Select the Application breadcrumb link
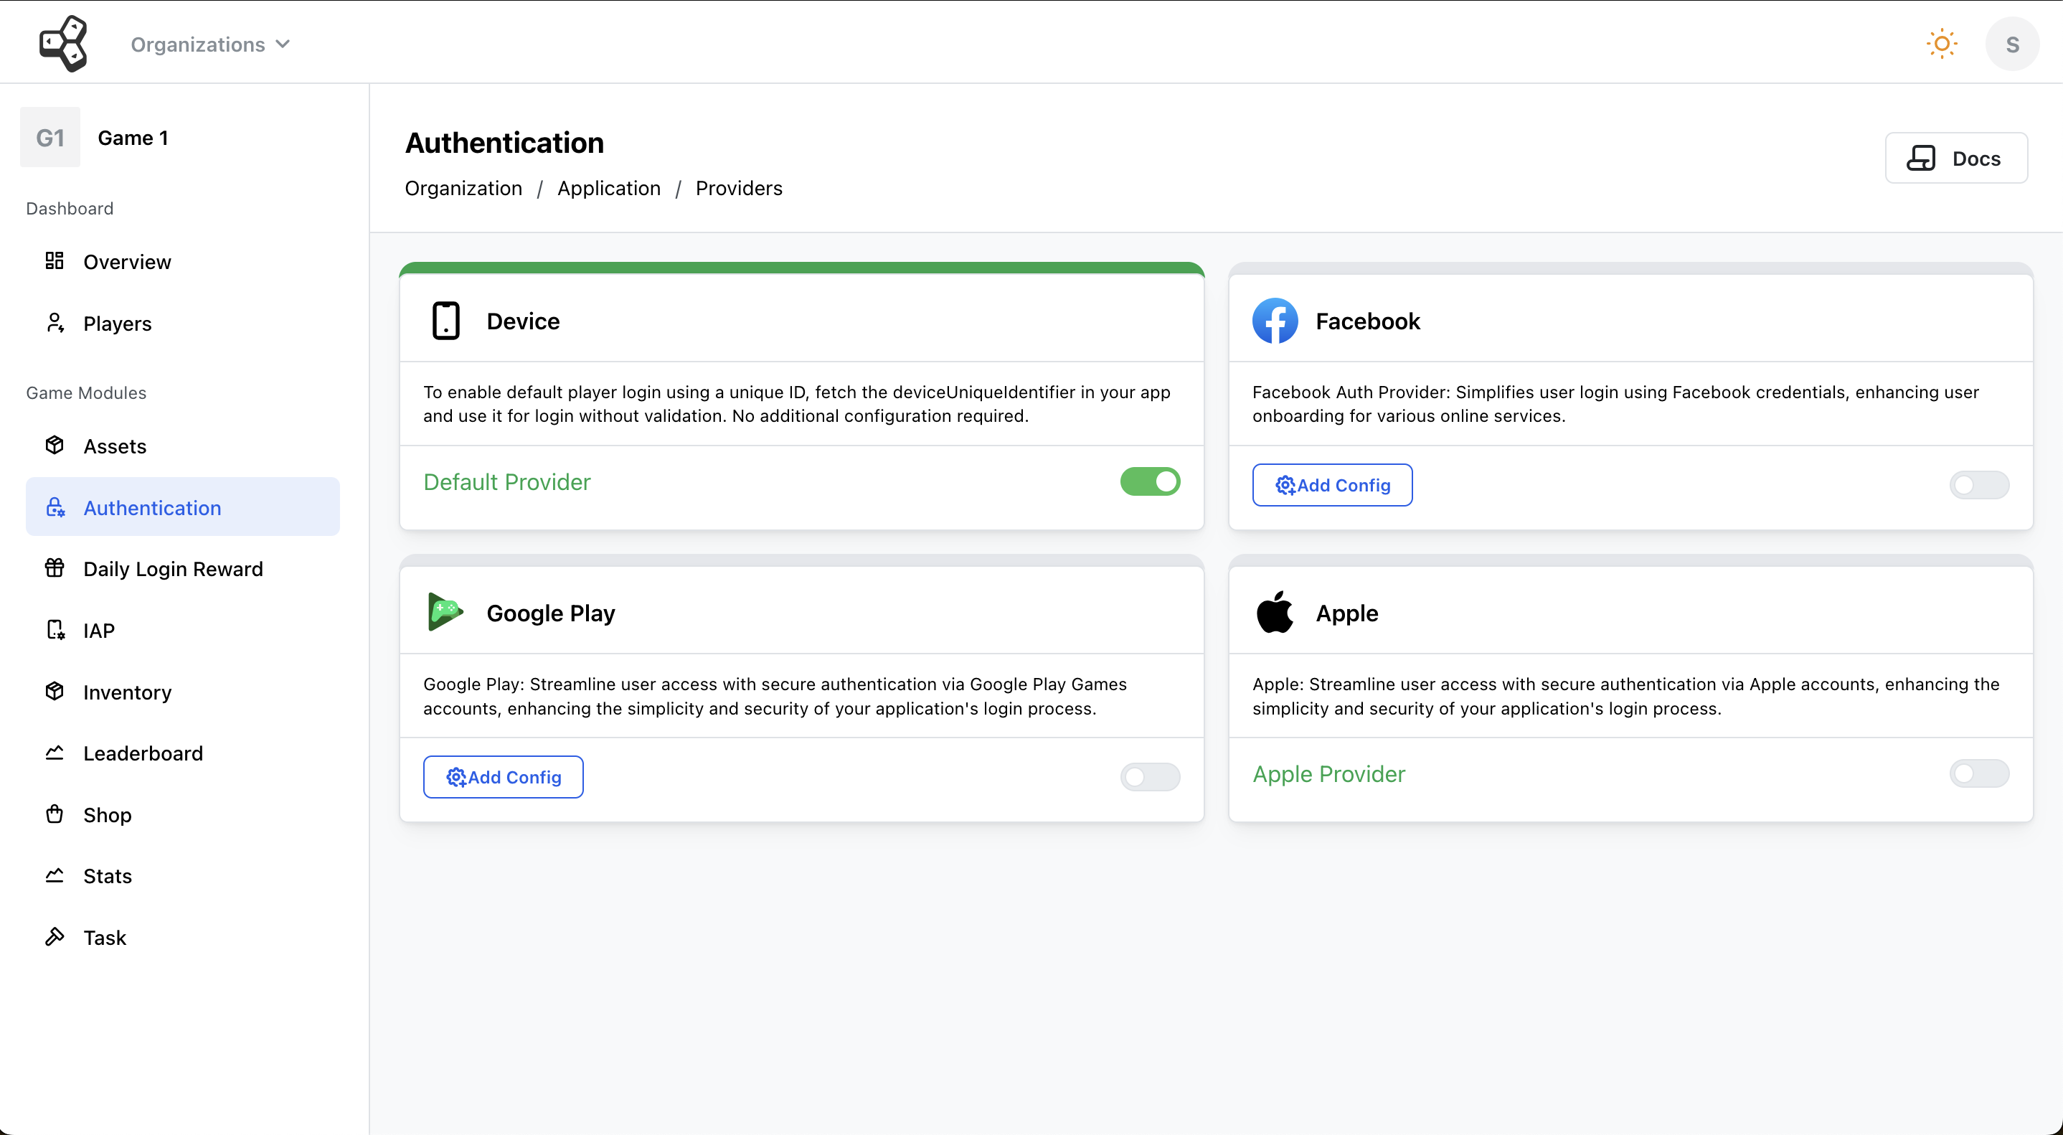The image size is (2063, 1135). 609,187
